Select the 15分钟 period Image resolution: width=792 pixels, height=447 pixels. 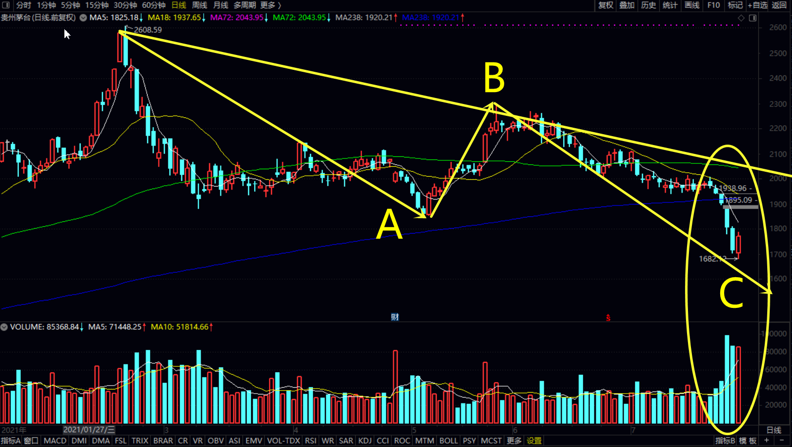[x=97, y=5]
